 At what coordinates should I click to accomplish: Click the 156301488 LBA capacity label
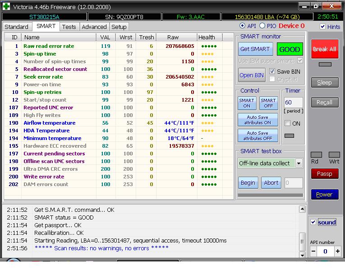pyautogui.click(x=267, y=17)
